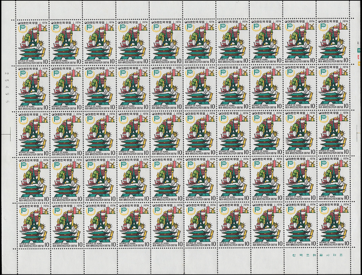The width and height of the screenshot is (362, 275).
Task: Click the yellow color check mark in margin
Action: point(359,63)
